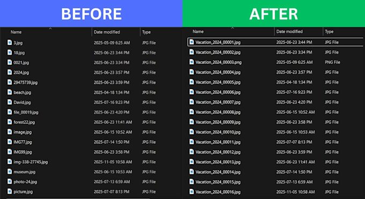Click date 2025-11-05 10:58 AM in Vacation_2024_00016.jpg row

coord(295,192)
